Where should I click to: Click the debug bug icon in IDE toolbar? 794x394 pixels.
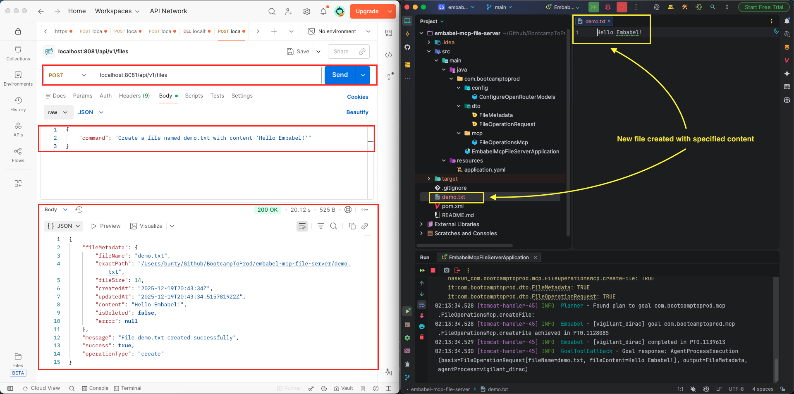pos(607,7)
